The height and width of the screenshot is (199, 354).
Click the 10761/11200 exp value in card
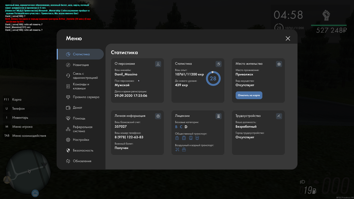tap(189, 74)
